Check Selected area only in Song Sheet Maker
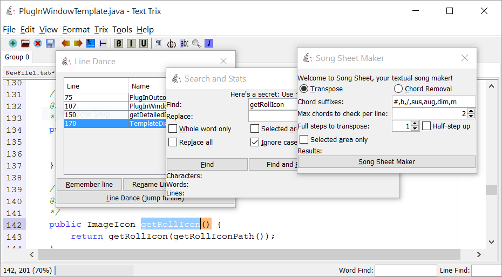Image resolution: width=502 pixels, height=277 pixels. click(304, 140)
